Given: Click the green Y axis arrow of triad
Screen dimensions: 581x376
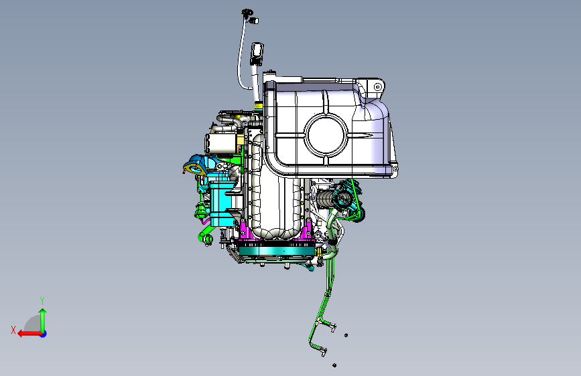Looking at the screenshot, I should pyautogui.click(x=43, y=320).
